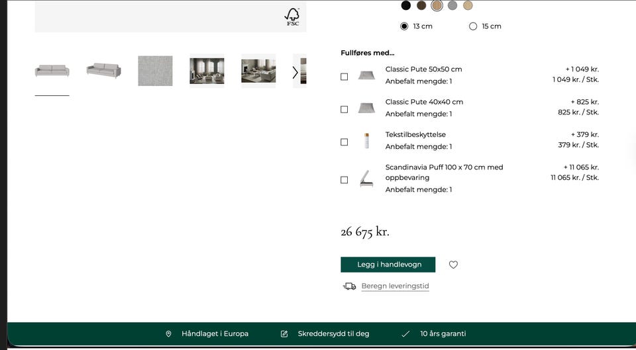Image resolution: width=636 pixels, height=350 pixels.
Task: Click the 10 års garanti text
Action: point(443,334)
